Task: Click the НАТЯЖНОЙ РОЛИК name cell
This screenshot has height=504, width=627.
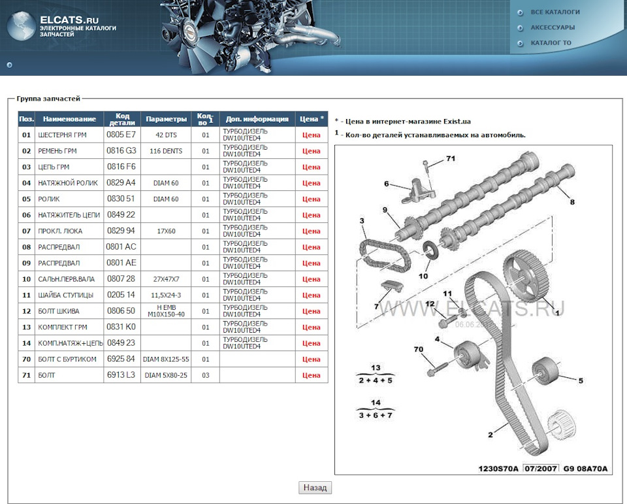Action: 70,183
